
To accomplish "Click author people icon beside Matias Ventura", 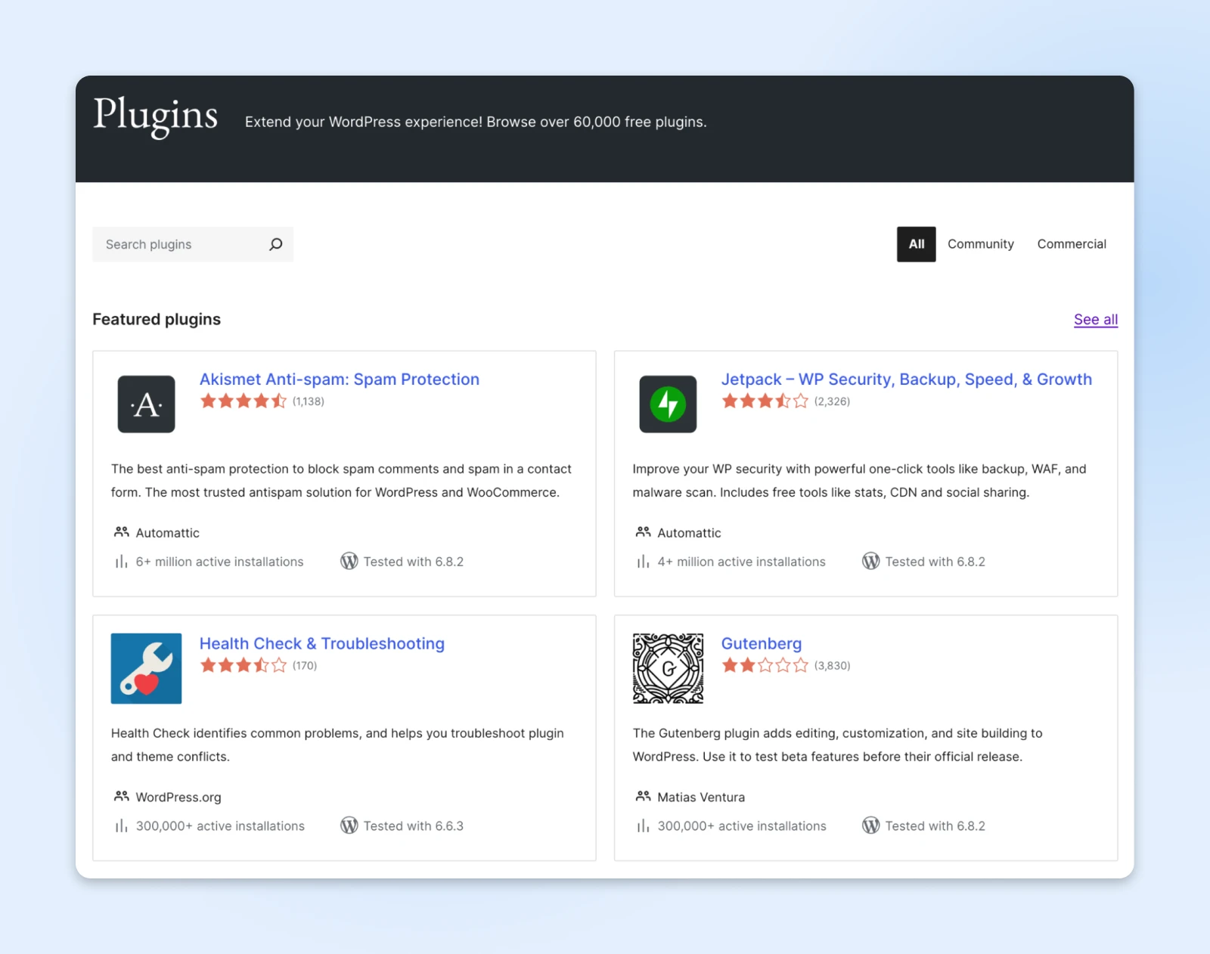I will click(643, 796).
